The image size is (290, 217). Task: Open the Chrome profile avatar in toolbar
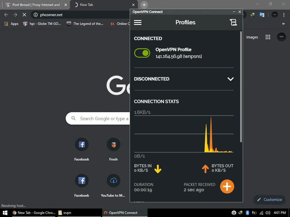(275, 15)
